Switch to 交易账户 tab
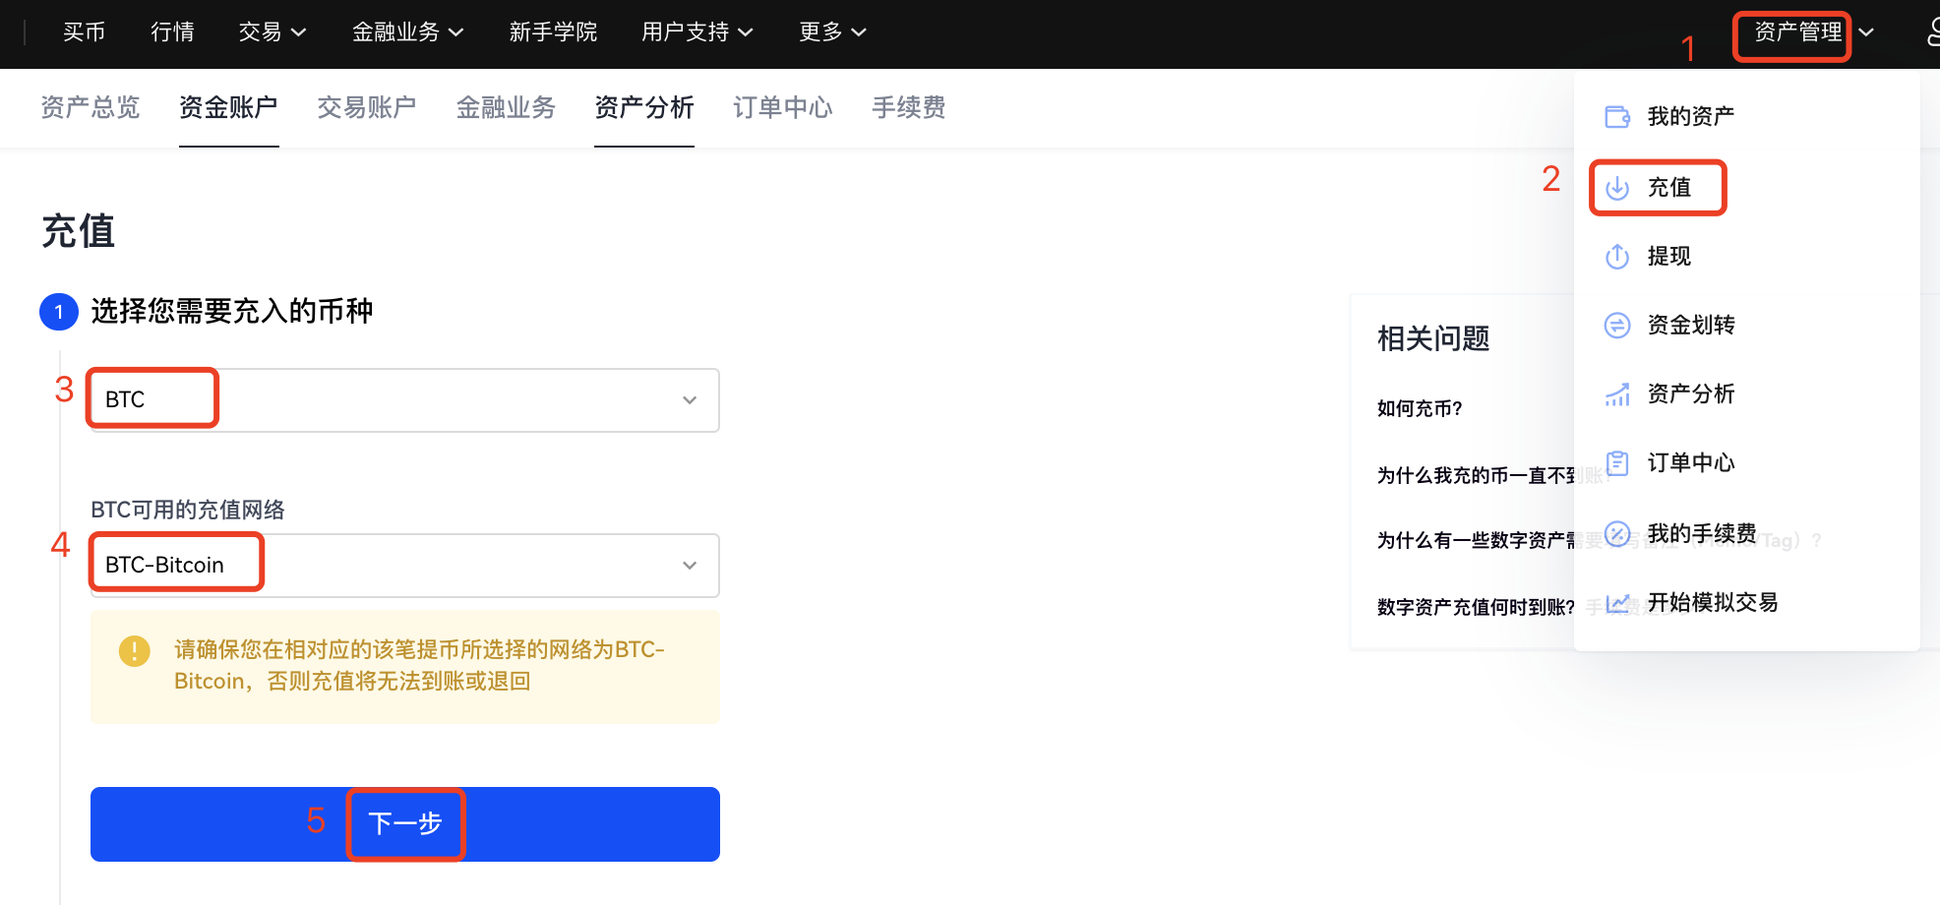The width and height of the screenshot is (1940, 905). coord(367,107)
